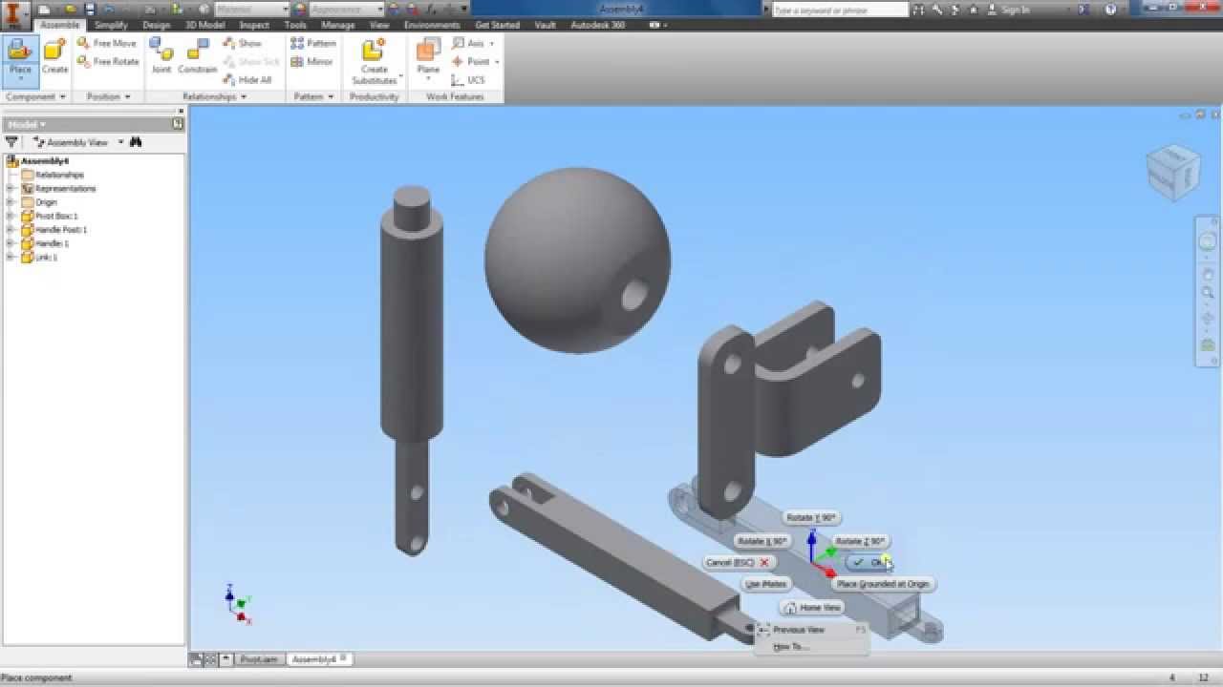Expand the Handle Post:1 tree node
The height and width of the screenshot is (687, 1223).
pyautogui.click(x=10, y=230)
